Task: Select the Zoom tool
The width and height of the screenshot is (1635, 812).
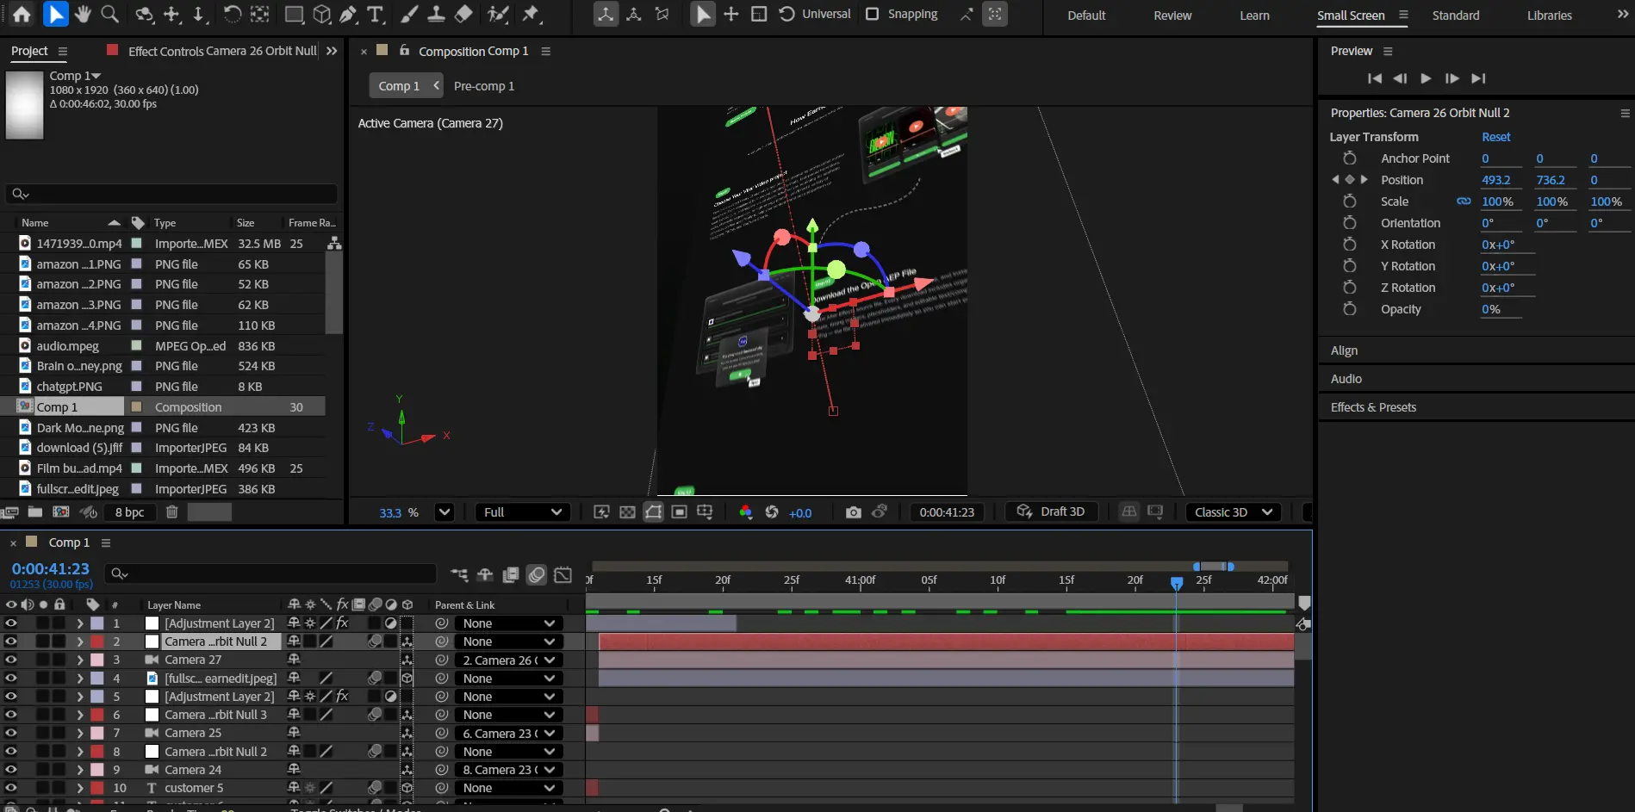Action: [109, 14]
